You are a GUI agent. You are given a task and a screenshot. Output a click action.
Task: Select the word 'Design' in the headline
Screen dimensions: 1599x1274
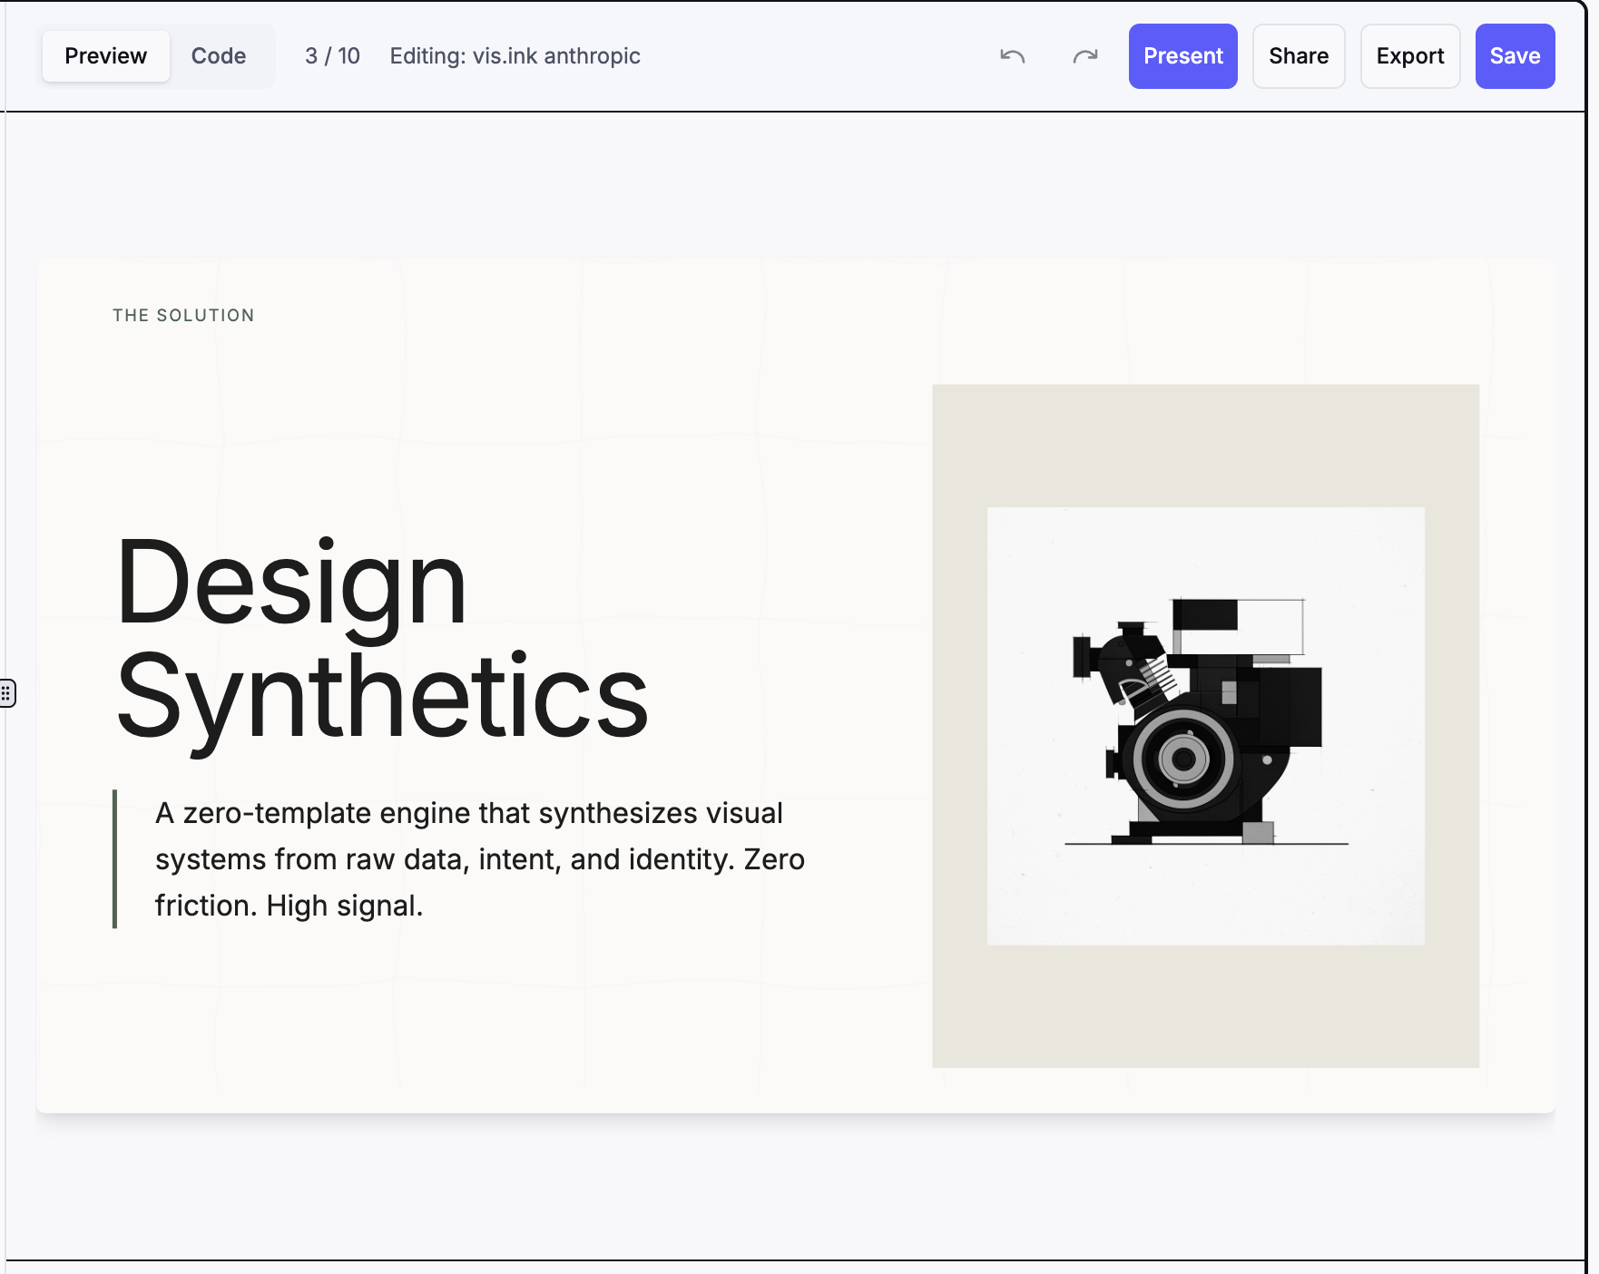pos(290,583)
